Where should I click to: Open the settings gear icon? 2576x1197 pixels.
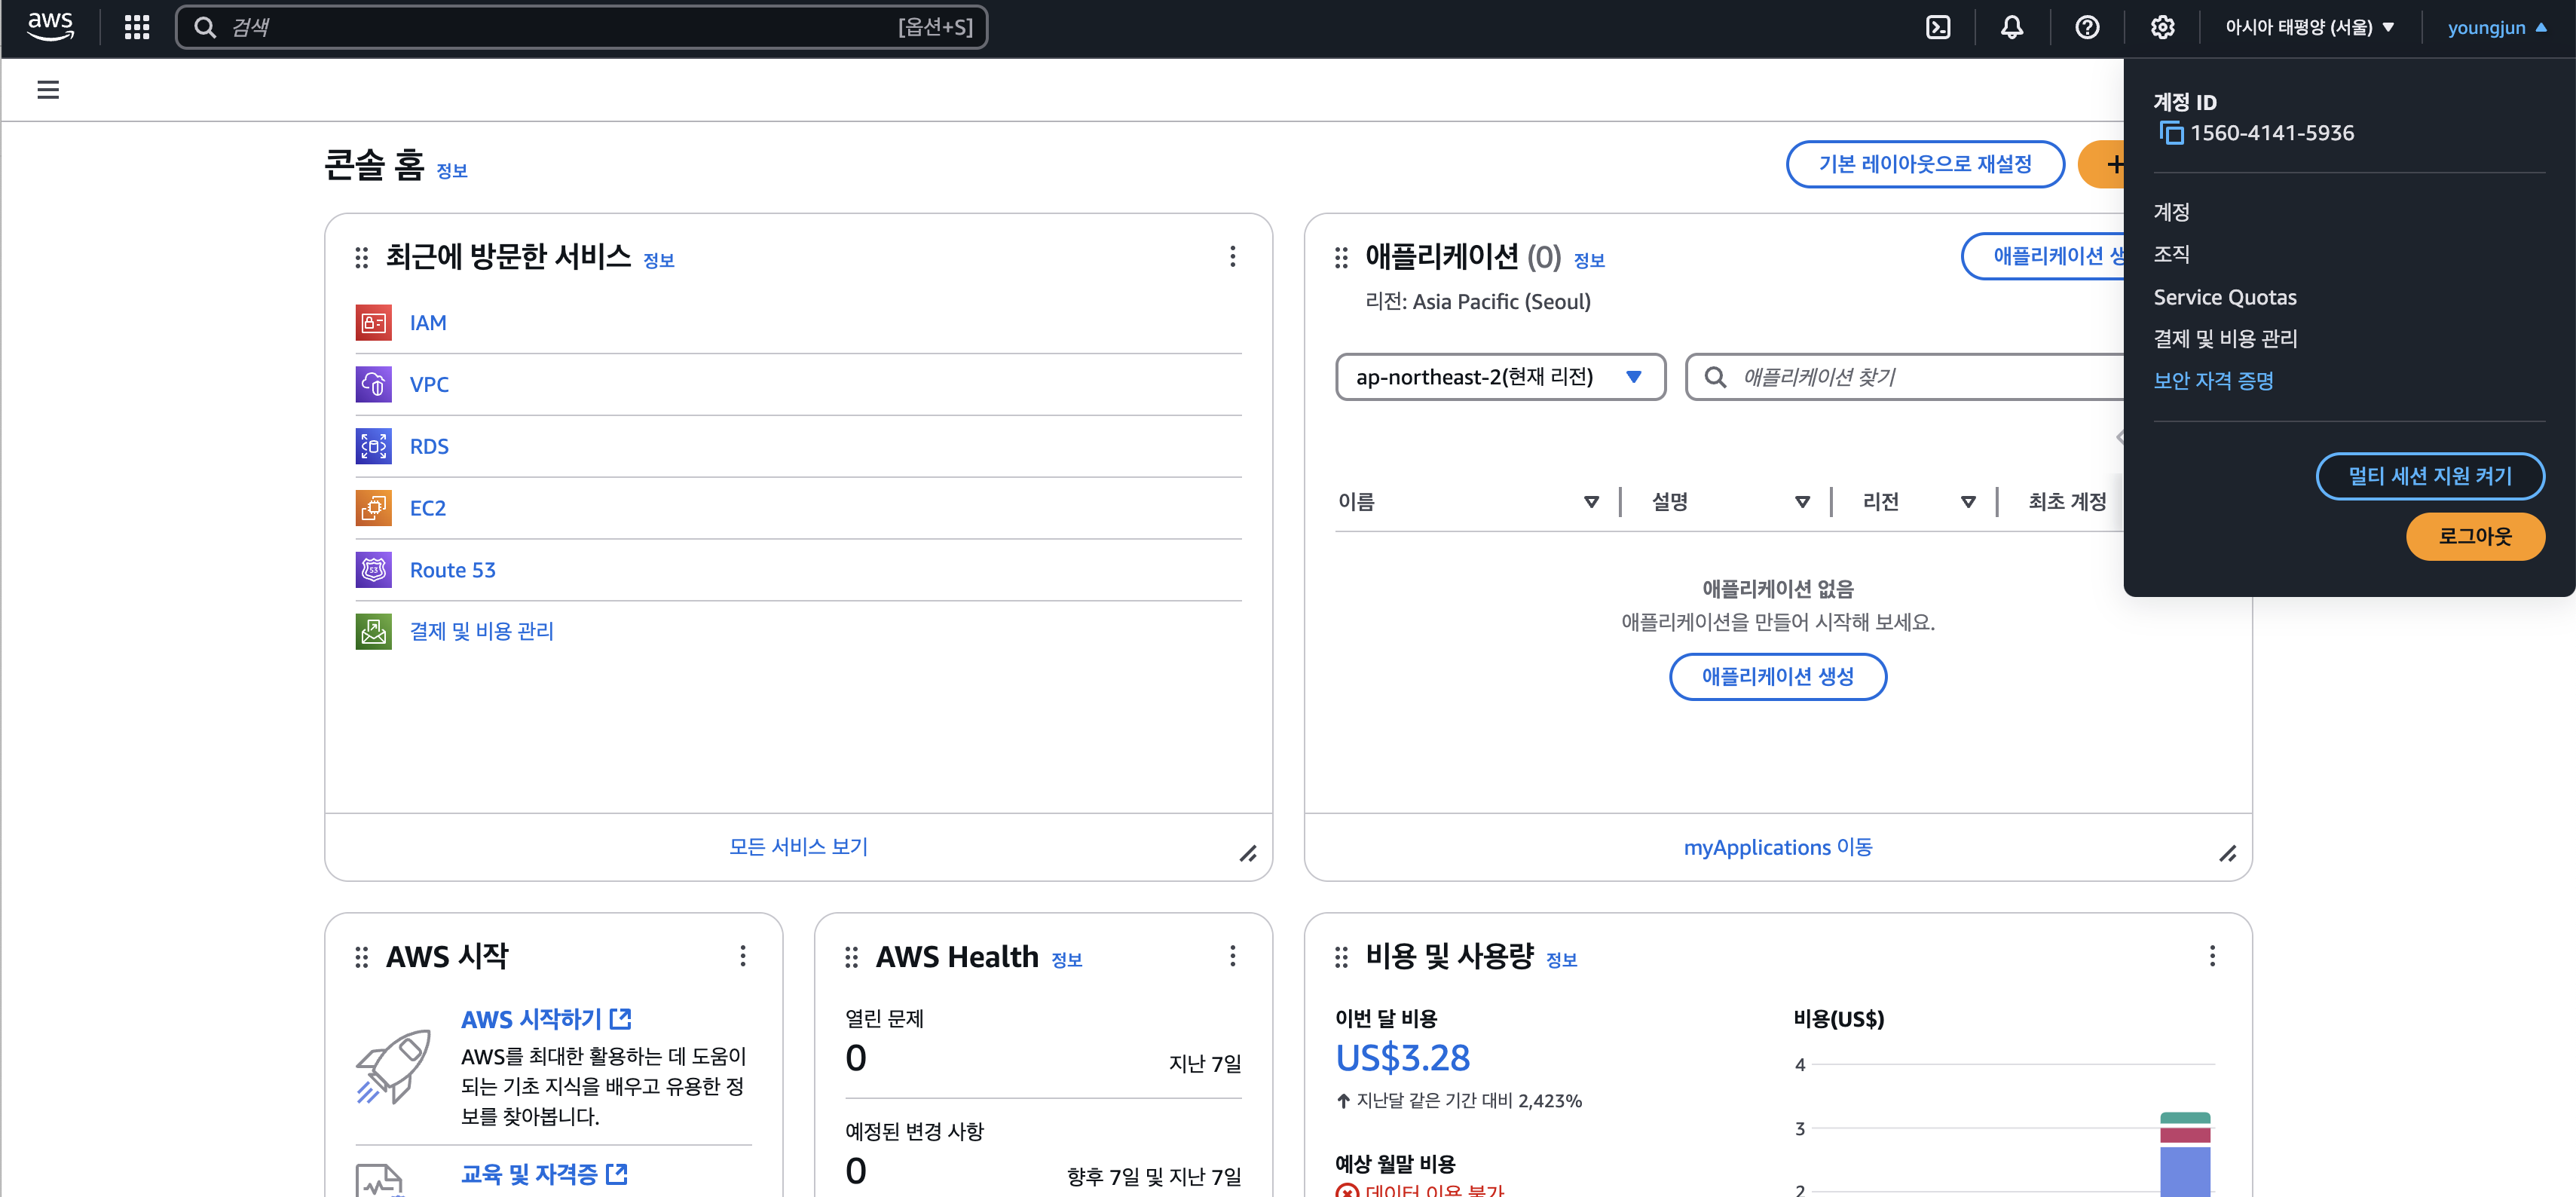coord(2162,27)
